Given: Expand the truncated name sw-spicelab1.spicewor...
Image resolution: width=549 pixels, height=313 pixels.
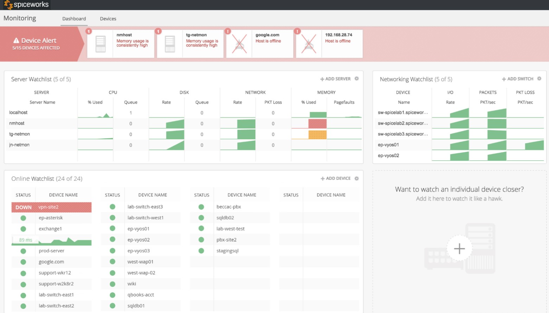Looking at the screenshot, I should 403,113.
